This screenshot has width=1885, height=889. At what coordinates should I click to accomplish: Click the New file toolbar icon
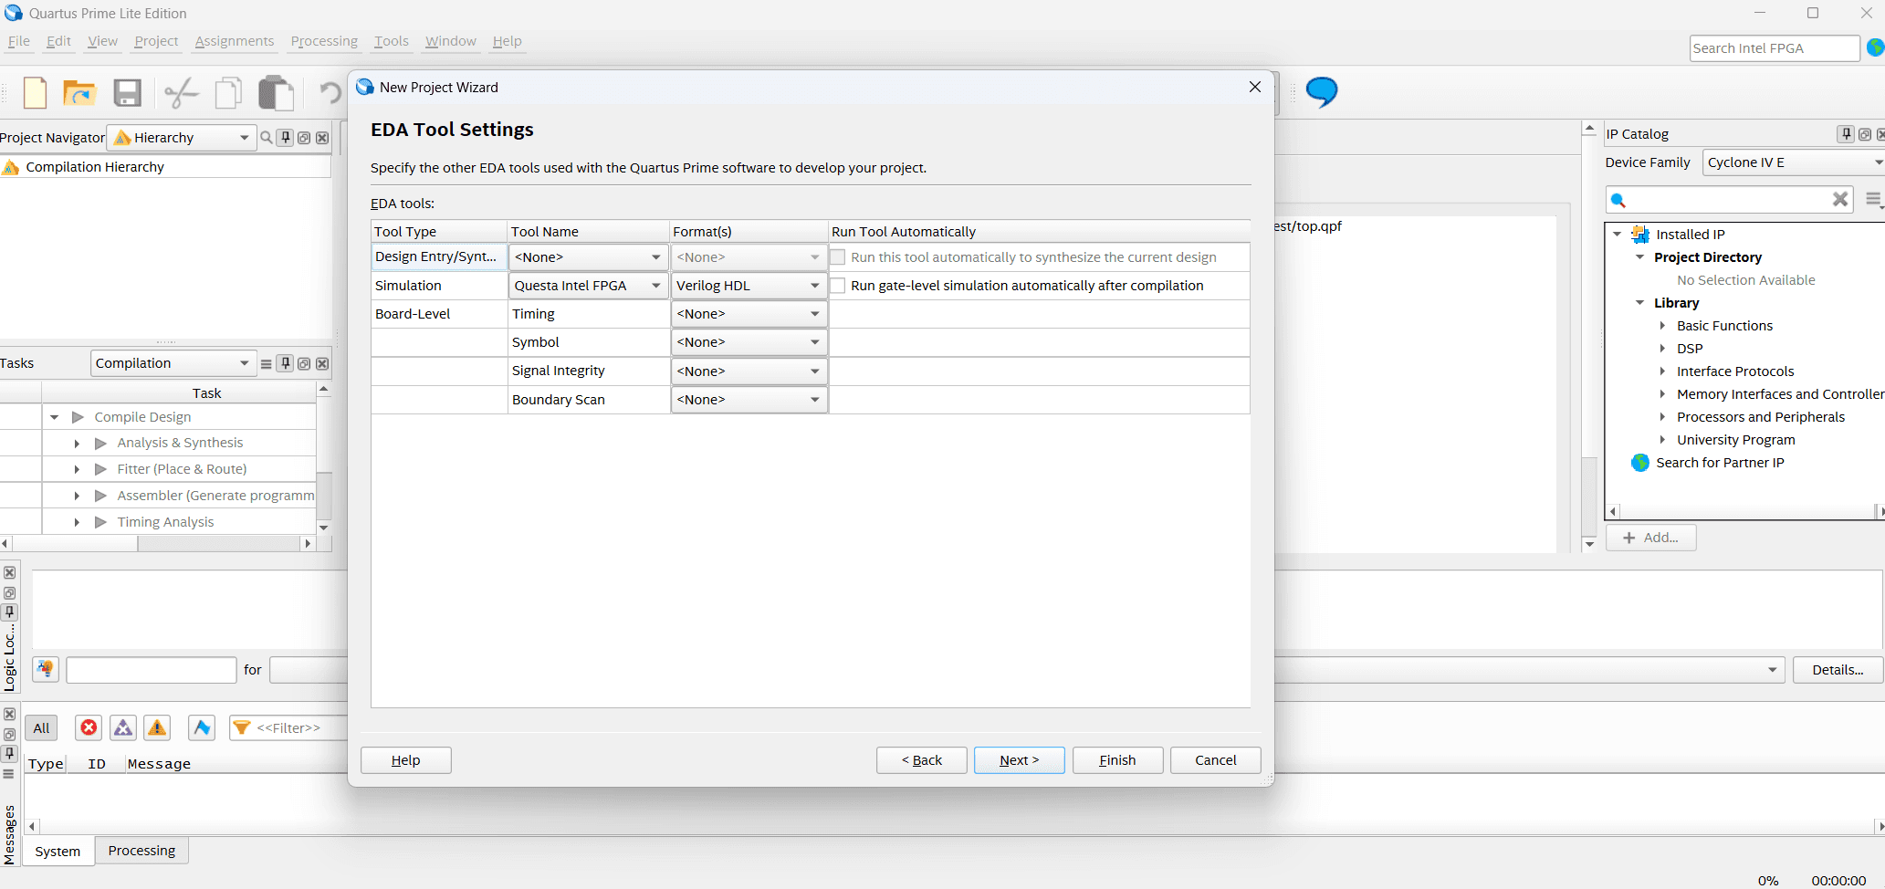[x=35, y=93]
